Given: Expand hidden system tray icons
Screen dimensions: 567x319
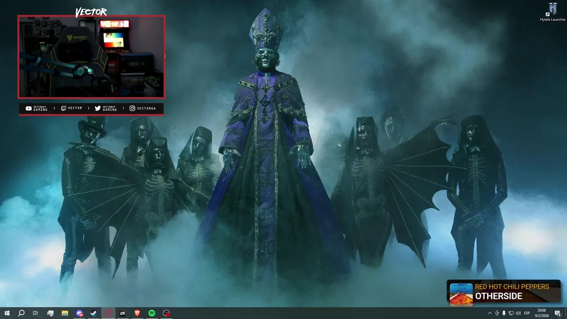Looking at the screenshot, I should tap(489, 313).
